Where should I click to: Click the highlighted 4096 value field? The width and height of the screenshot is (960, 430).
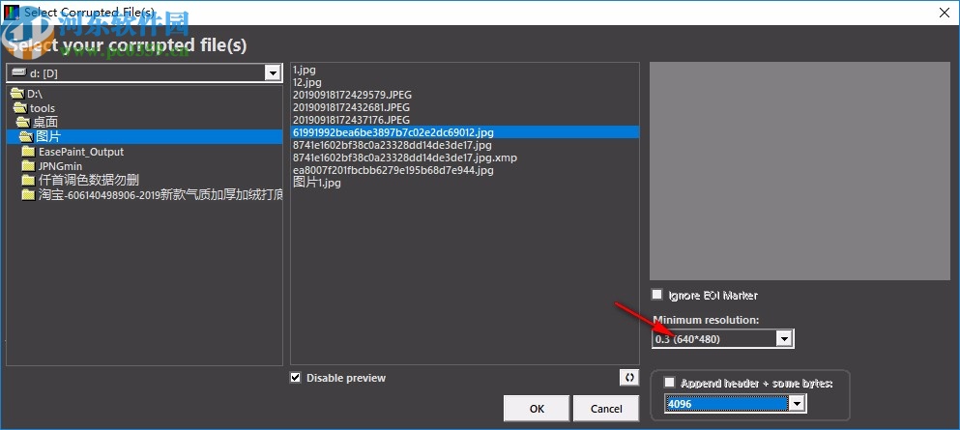(726, 404)
